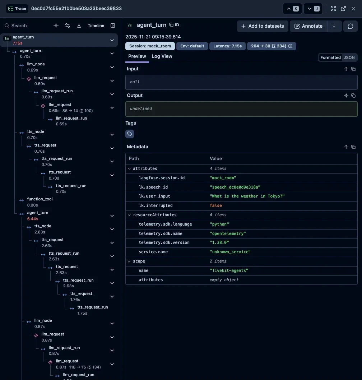Collapse the resourceAttributes section
Image resolution: width=362 pixels, height=380 pixels.
tap(129, 215)
